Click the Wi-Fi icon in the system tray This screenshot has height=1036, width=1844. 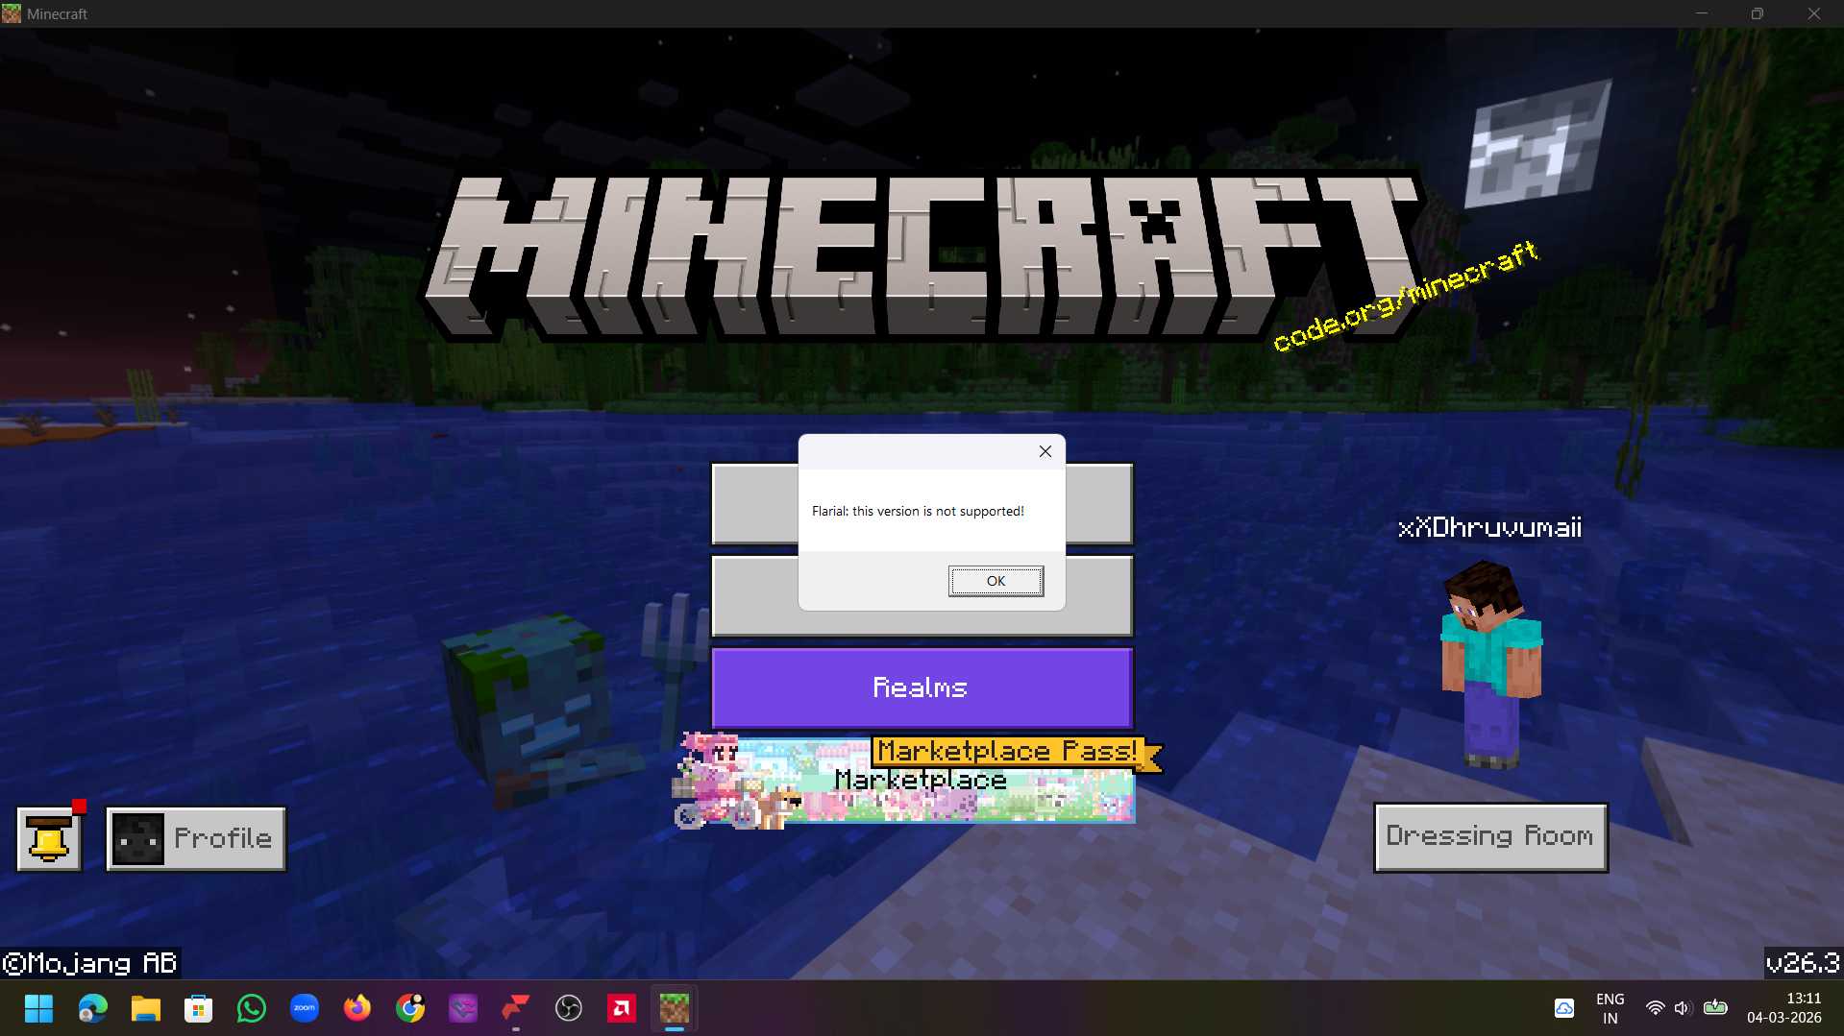point(1655,1008)
